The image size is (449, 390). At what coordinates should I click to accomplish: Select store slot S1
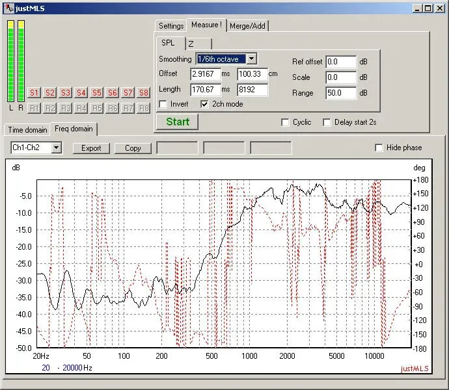click(34, 93)
